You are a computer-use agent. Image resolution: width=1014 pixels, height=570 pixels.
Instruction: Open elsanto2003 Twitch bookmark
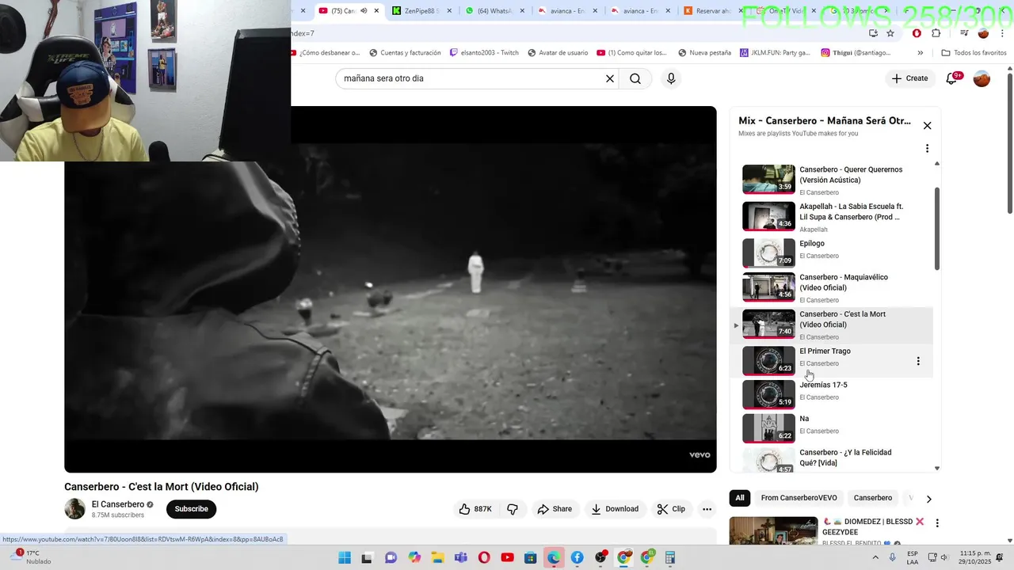[484, 53]
